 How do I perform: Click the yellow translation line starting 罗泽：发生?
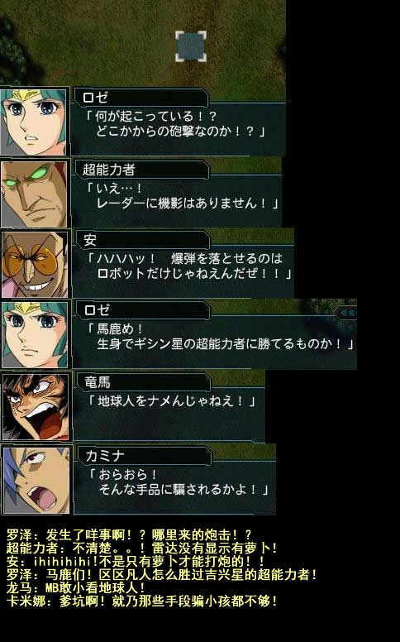[x=129, y=534]
